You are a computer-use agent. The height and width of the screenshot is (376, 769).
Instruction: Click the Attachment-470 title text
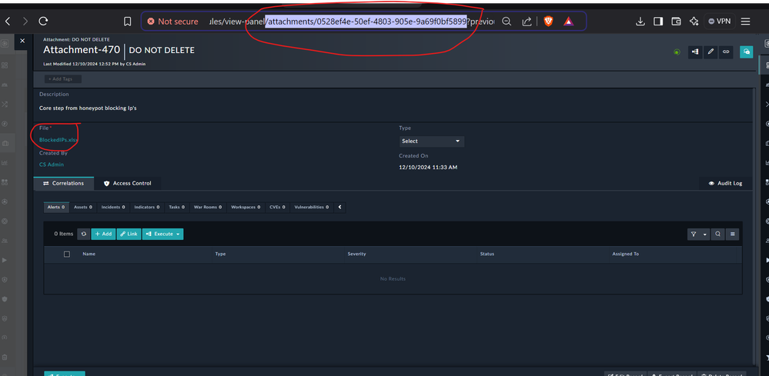pos(82,50)
